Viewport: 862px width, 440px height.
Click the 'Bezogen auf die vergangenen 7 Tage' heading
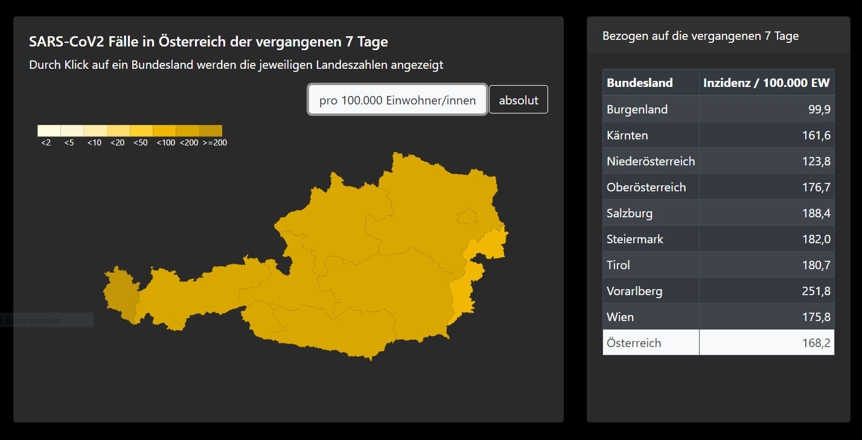click(x=700, y=36)
